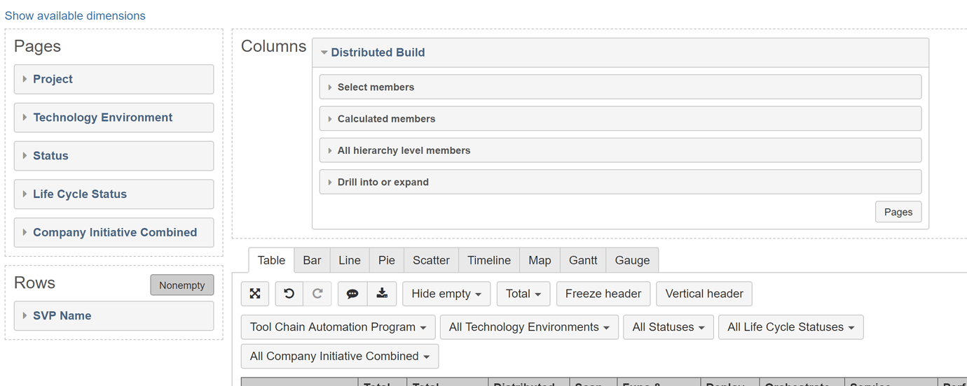Switch to the Gantt tab
This screenshot has height=386, width=967.
click(583, 260)
